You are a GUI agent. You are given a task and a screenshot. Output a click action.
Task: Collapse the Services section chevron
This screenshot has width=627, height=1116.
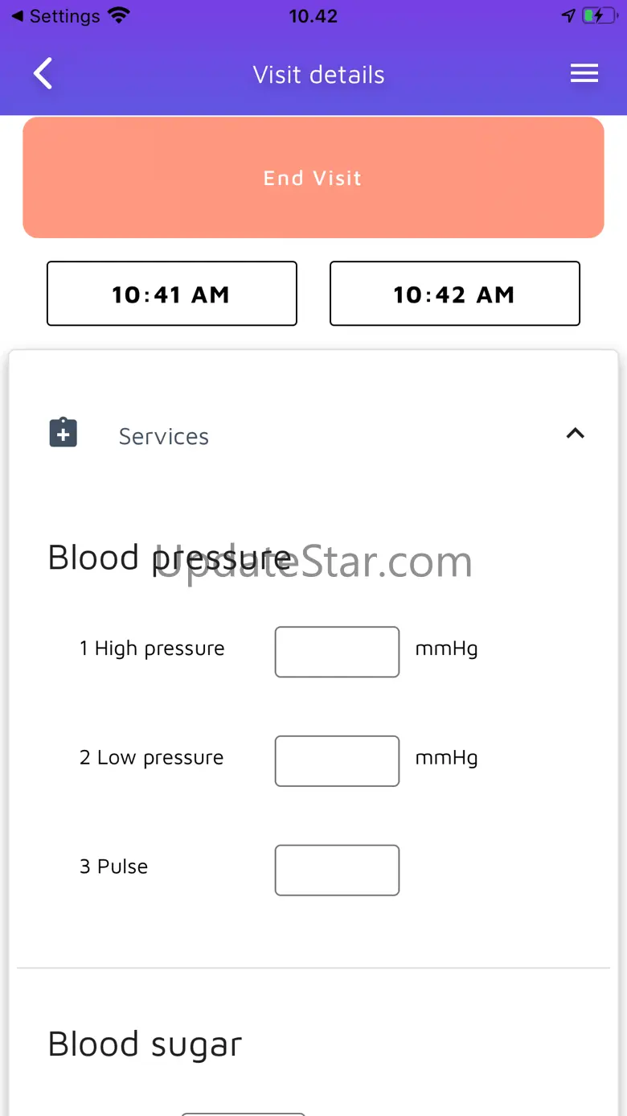(575, 434)
